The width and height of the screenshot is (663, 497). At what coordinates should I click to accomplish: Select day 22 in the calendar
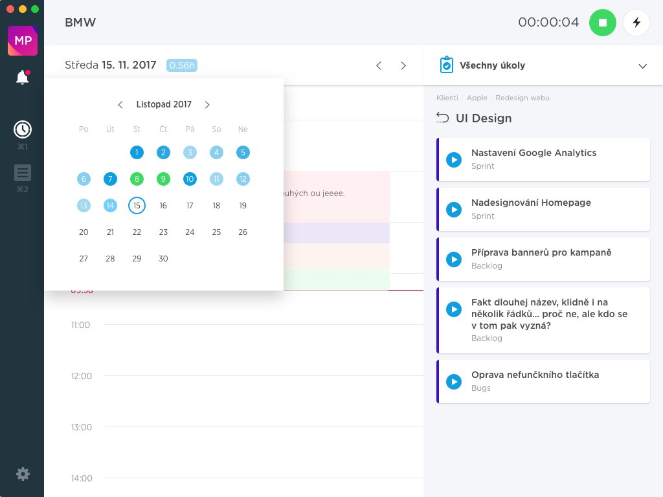(x=137, y=232)
